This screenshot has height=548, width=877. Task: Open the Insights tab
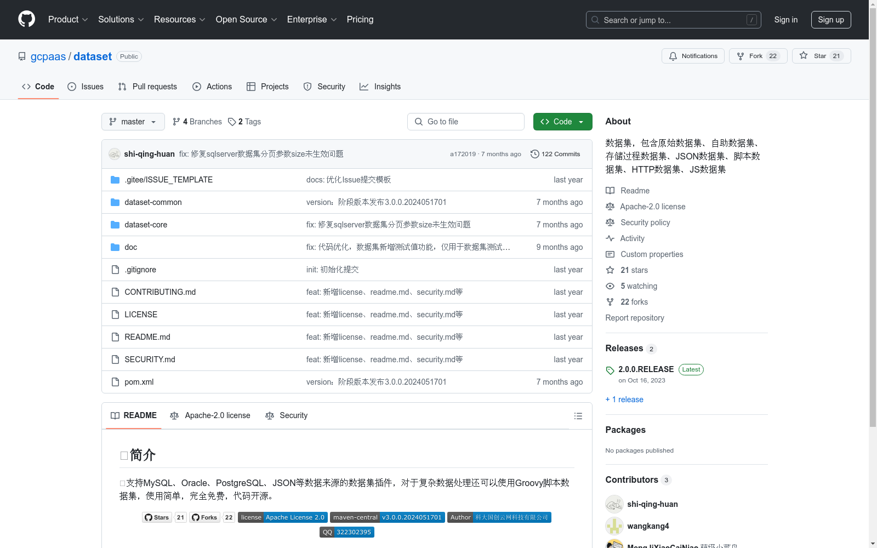point(380,87)
